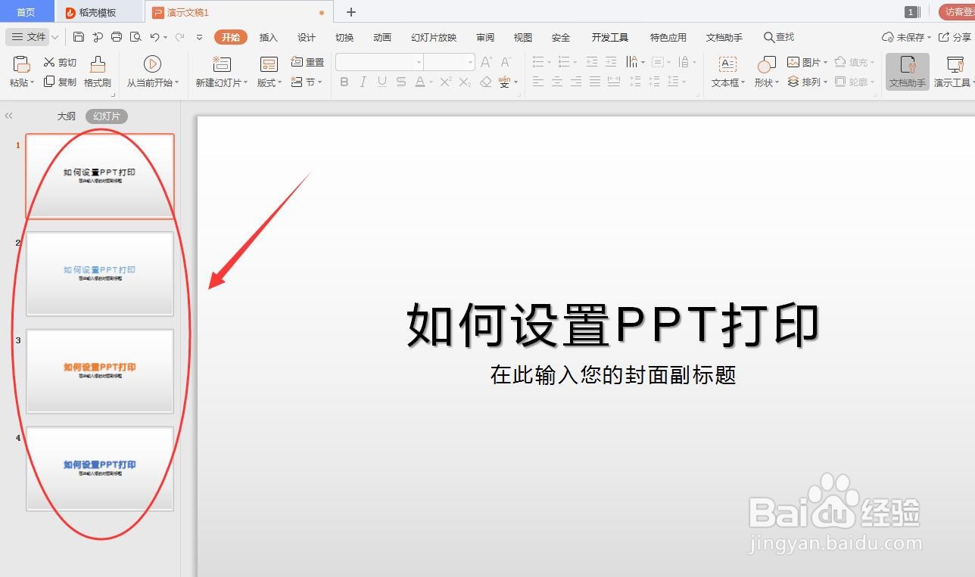
Task: Toggle bold formatting on text
Action: [344, 82]
